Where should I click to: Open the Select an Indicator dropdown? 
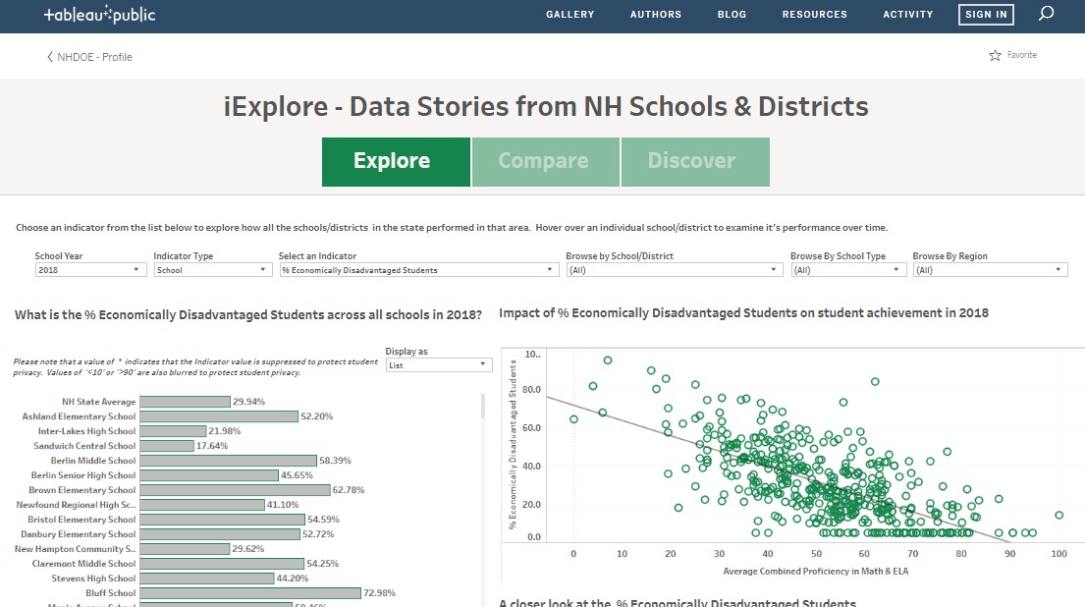pos(418,270)
